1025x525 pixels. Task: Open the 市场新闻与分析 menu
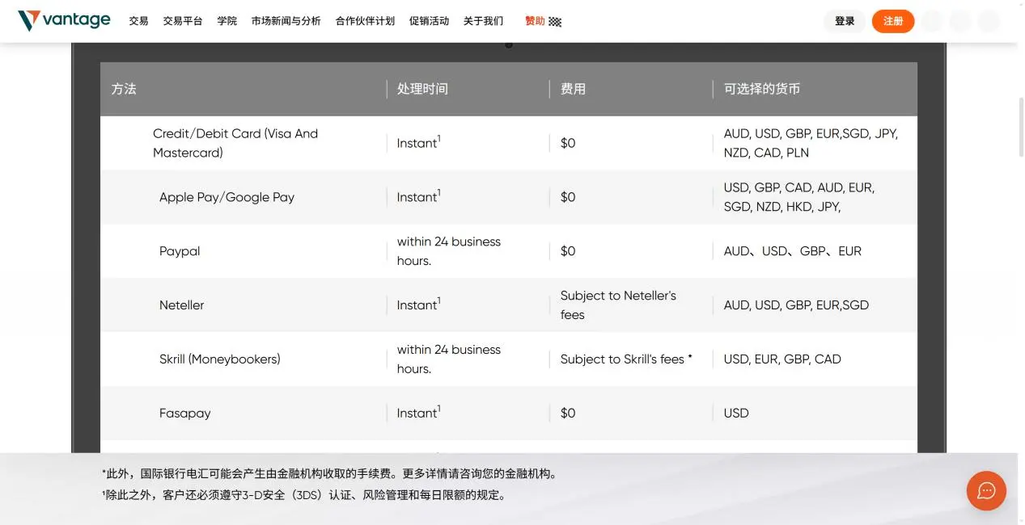[x=286, y=21]
